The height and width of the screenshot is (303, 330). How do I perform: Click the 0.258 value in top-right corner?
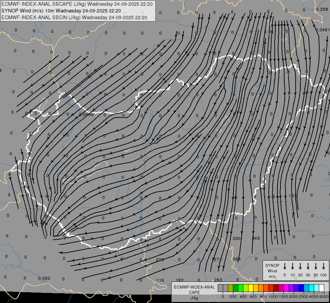coord(322,9)
